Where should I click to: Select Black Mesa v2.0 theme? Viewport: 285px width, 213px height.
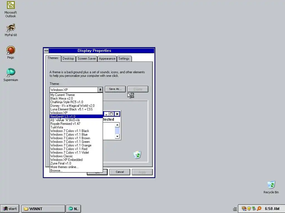(x=76, y=98)
